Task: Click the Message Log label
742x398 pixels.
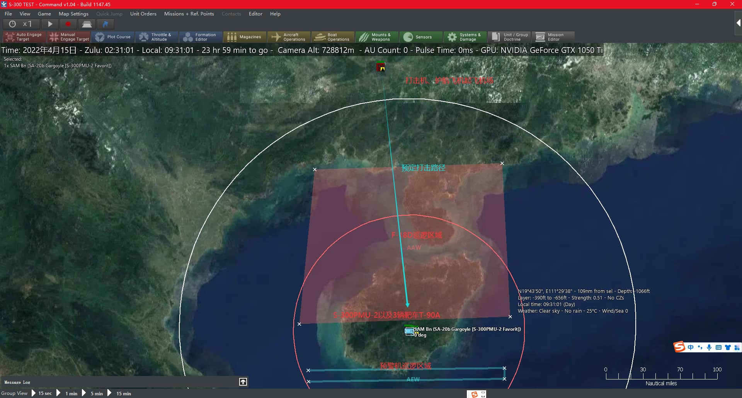Action: [17, 382]
